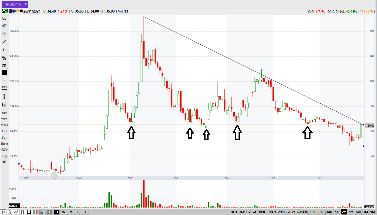Click the orange 1173376 number in header
The image size is (377, 215).
(x=366, y=11)
